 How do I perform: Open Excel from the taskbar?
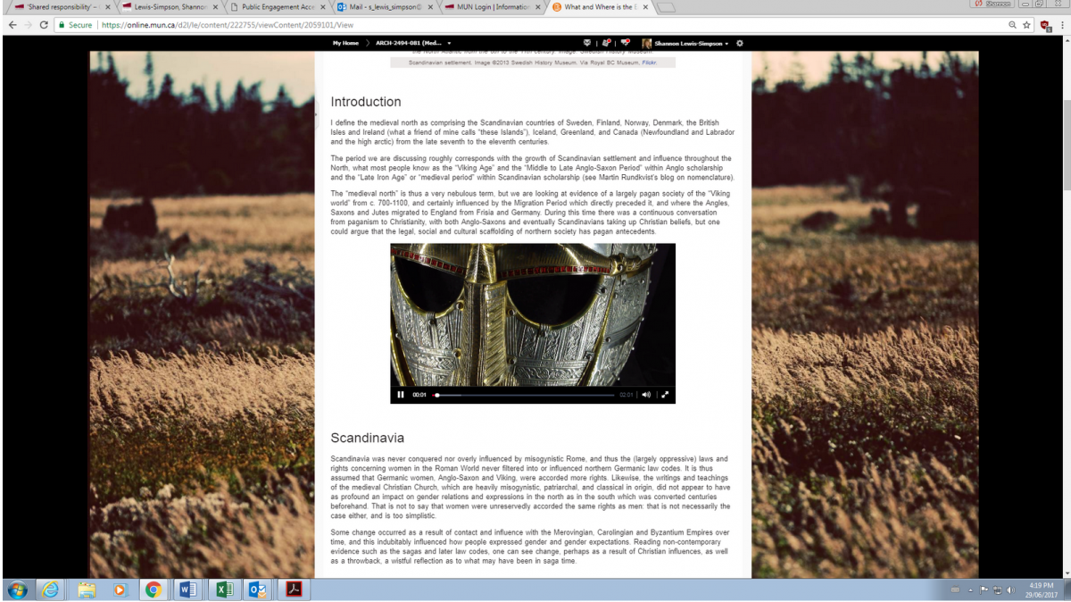click(223, 589)
